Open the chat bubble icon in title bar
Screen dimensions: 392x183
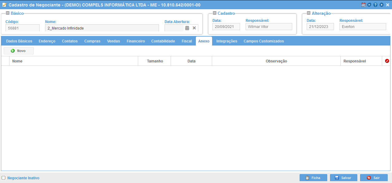(x=369, y=5)
